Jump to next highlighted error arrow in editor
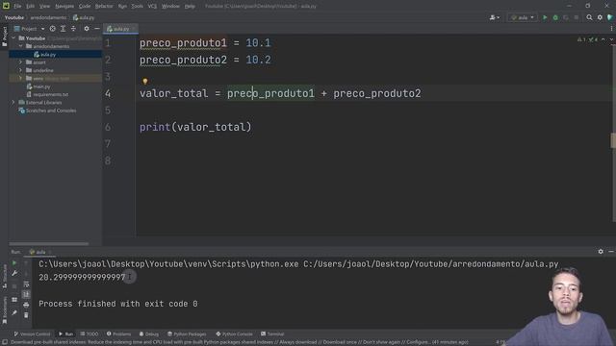Image resolution: width=616 pixels, height=346 pixels. [611, 39]
